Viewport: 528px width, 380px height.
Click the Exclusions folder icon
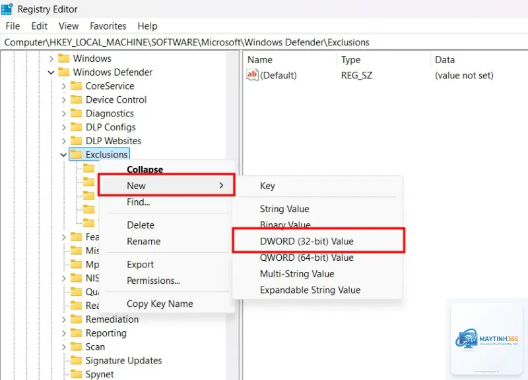(x=77, y=155)
